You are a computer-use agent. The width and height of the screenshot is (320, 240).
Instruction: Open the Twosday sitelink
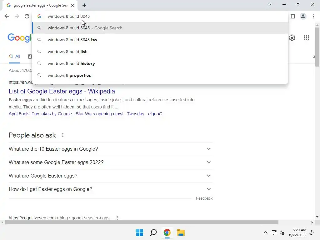pos(136,114)
